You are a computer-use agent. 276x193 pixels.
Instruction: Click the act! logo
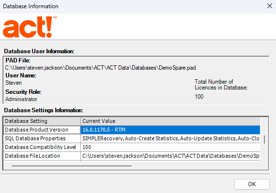tap(30, 27)
